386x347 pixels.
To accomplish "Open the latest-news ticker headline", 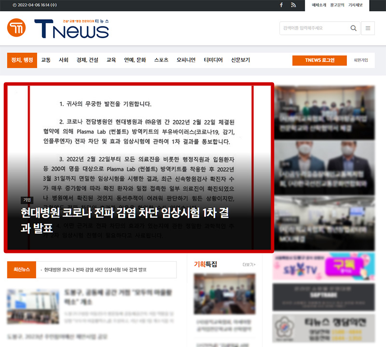I will pos(95,270).
